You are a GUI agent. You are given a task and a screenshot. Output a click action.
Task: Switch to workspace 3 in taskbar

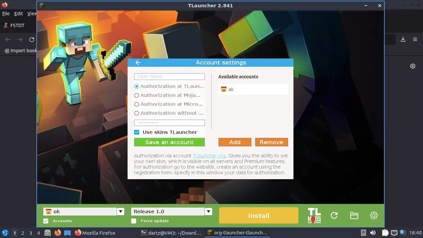(x=30, y=233)
